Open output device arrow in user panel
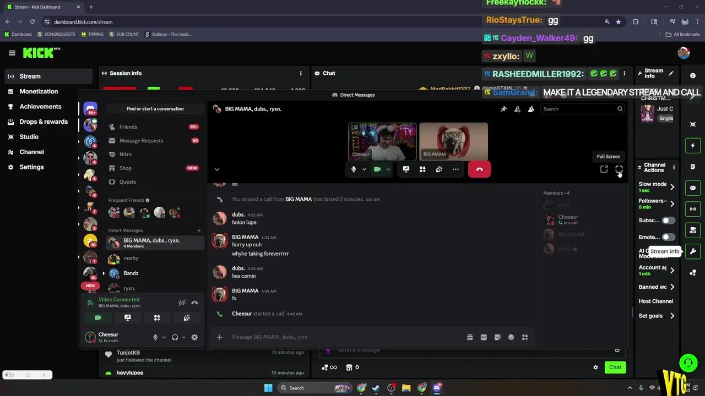Viewport: 705px width, 396px height. click(183, 337)
